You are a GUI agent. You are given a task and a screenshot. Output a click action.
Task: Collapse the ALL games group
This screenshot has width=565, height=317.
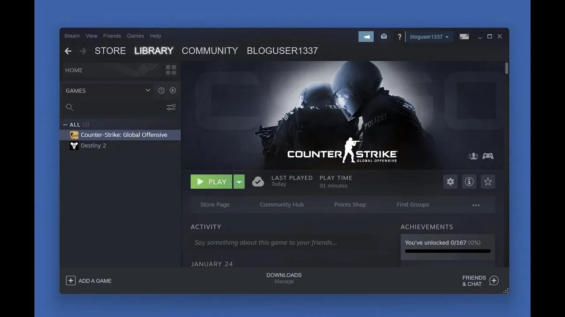(x=65, y=125)
